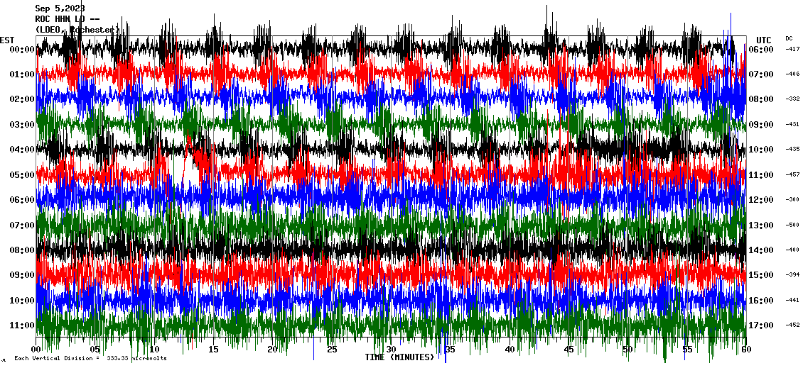Select the DC column header
Screen dimensions: 803x368
point(789,38)
